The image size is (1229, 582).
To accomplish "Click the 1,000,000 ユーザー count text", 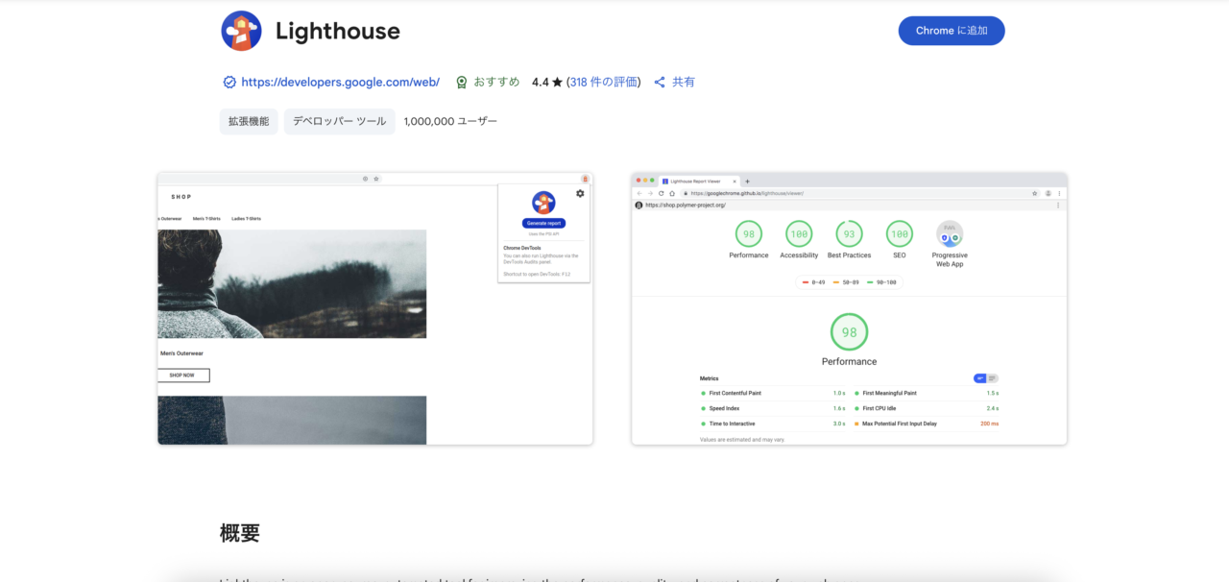I will pos(451,122).
